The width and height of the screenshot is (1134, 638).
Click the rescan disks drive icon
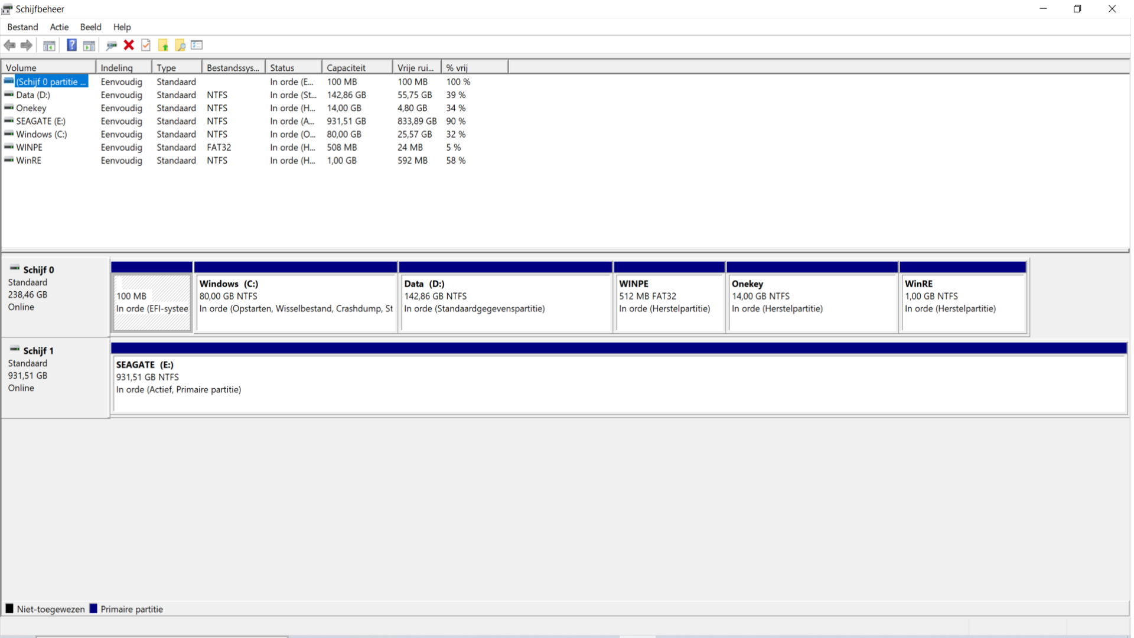click(111, 45)
